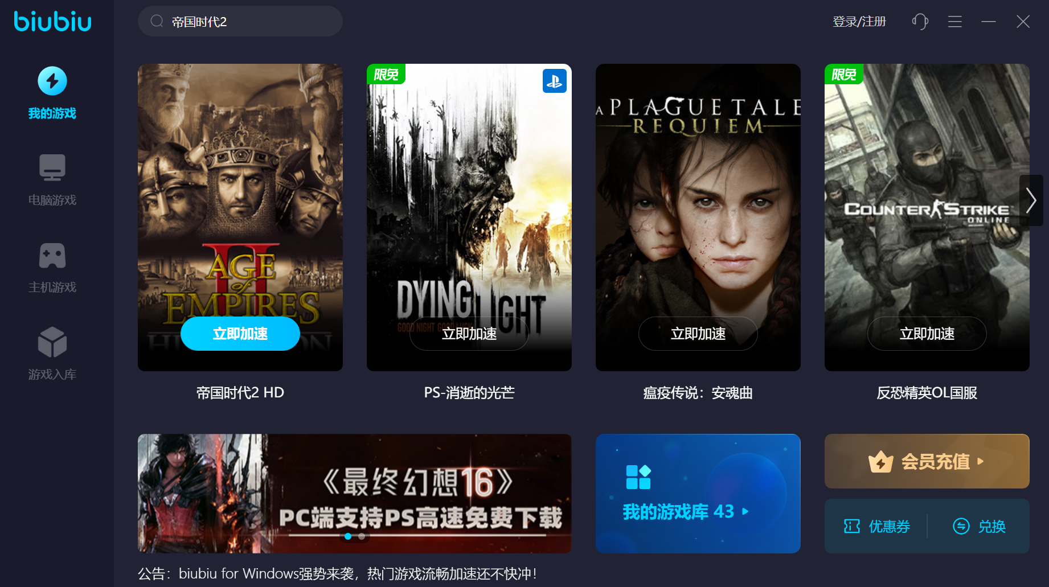
Task: Open the 会员充值 membership recharge banner
Action: pos(927,461)
